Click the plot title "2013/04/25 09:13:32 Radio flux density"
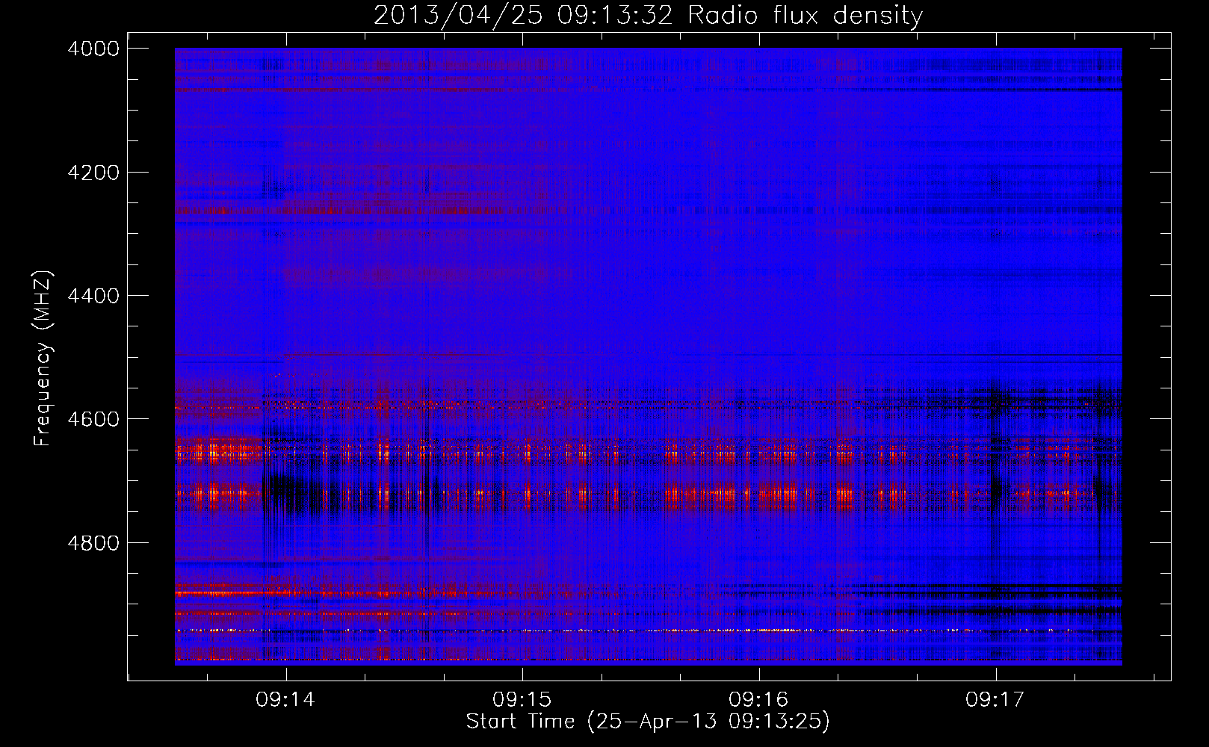 pyautogui.click(x=648, y=15)
